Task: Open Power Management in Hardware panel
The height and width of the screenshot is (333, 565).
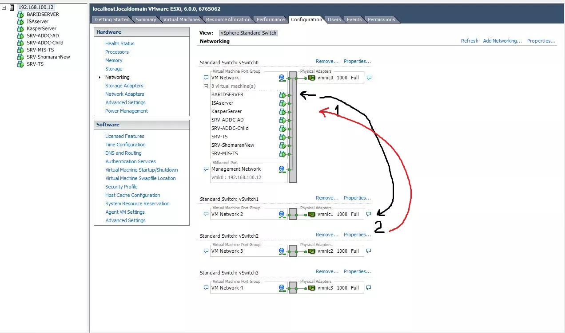Action: click(x=127, y=111)
